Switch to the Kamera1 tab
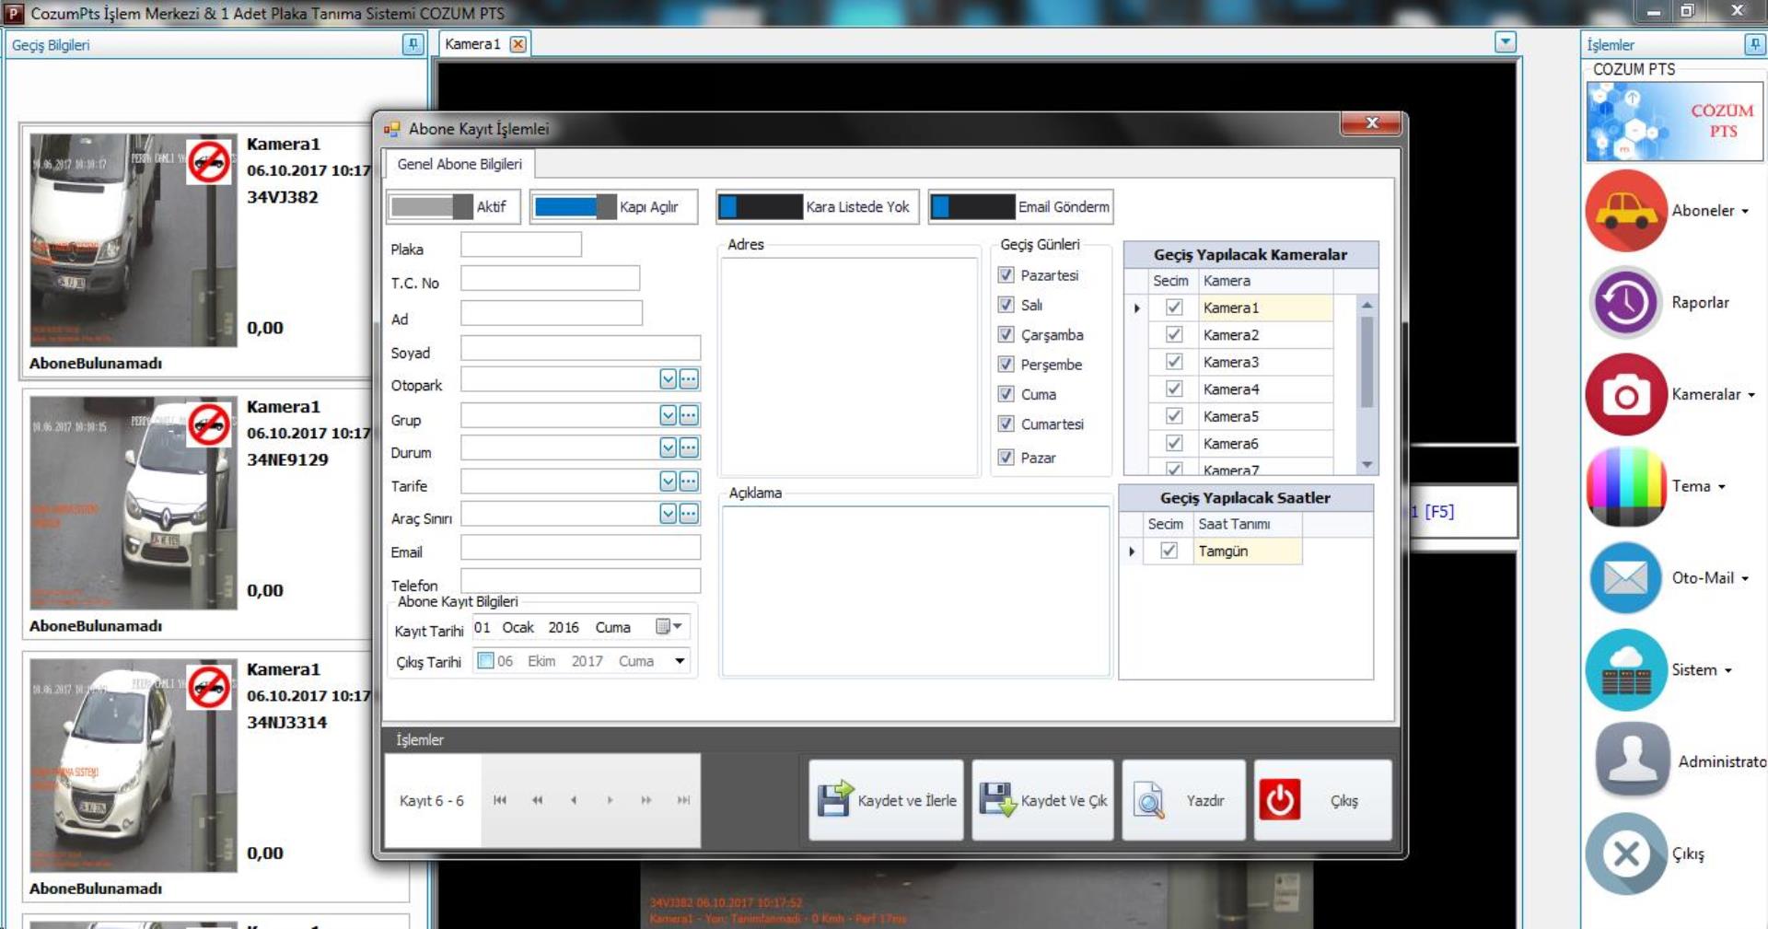The height and width of the screenshot is (929, 1768). pos(472,44)
